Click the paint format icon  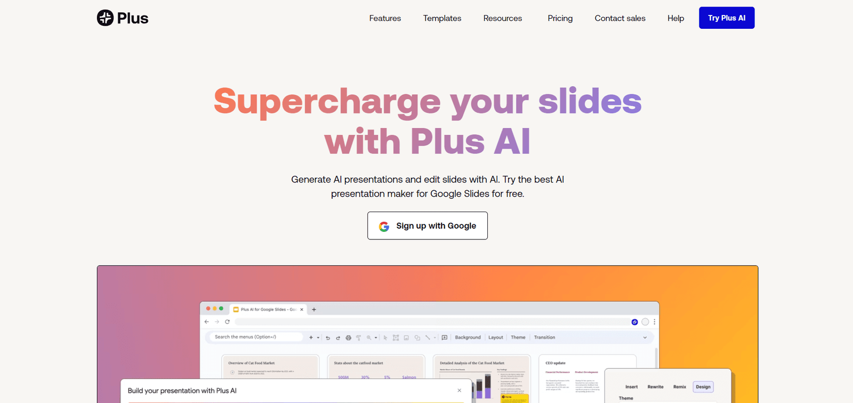click(358, 337)
